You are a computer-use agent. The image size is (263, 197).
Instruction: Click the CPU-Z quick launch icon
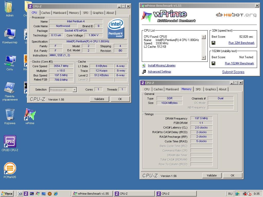coord(26,194)
